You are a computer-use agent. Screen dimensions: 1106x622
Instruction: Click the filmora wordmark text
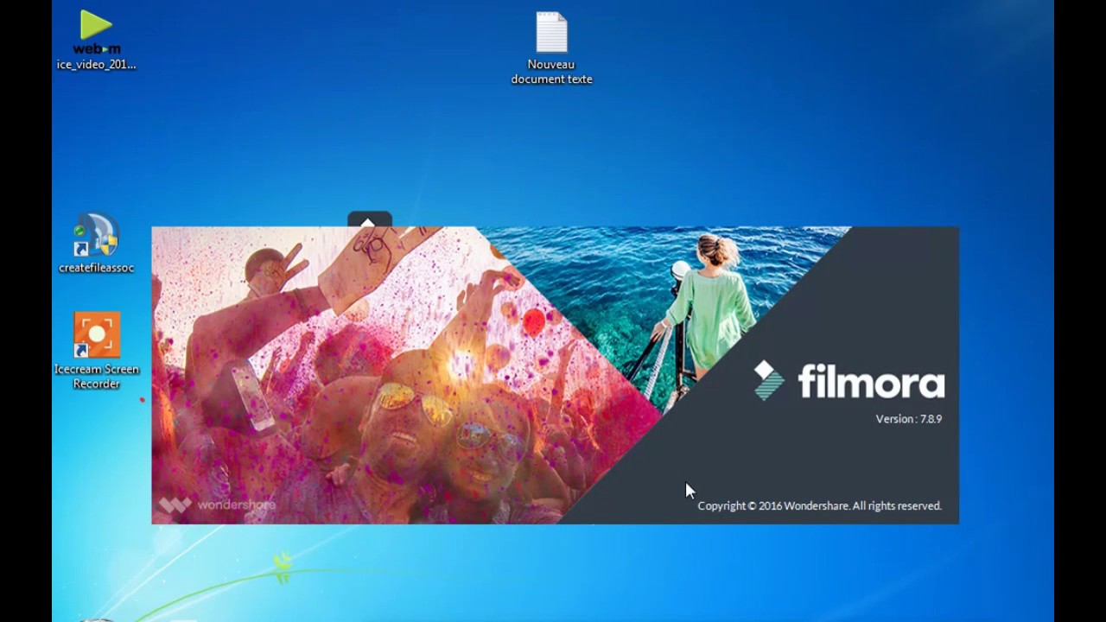pos(871,382)
